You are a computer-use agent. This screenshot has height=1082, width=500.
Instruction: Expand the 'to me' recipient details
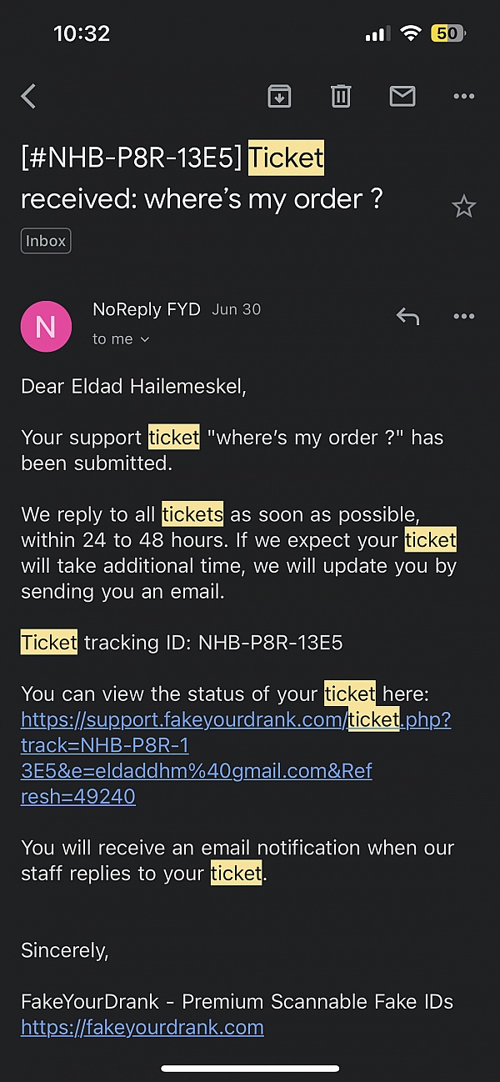pos(121,338)
